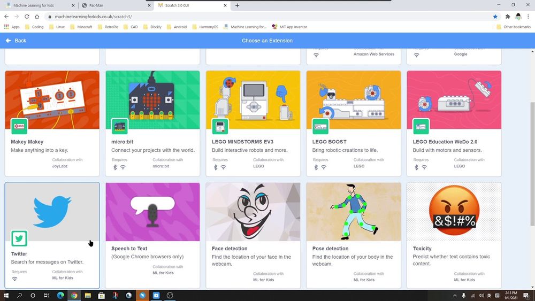Click the Pose detection title text
The image size is (535, 301).
(x=330, y=249)
